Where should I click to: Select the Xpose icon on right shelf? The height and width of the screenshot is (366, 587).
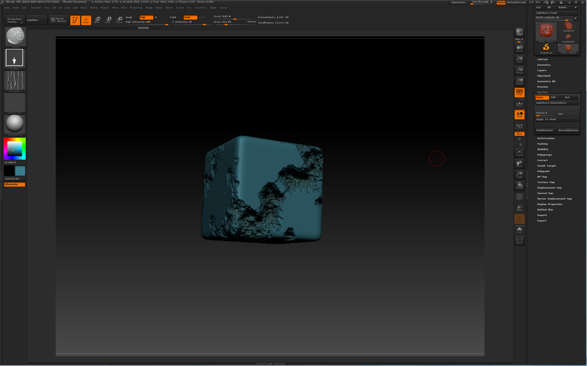pyautogui.click(x=519, y=240)
